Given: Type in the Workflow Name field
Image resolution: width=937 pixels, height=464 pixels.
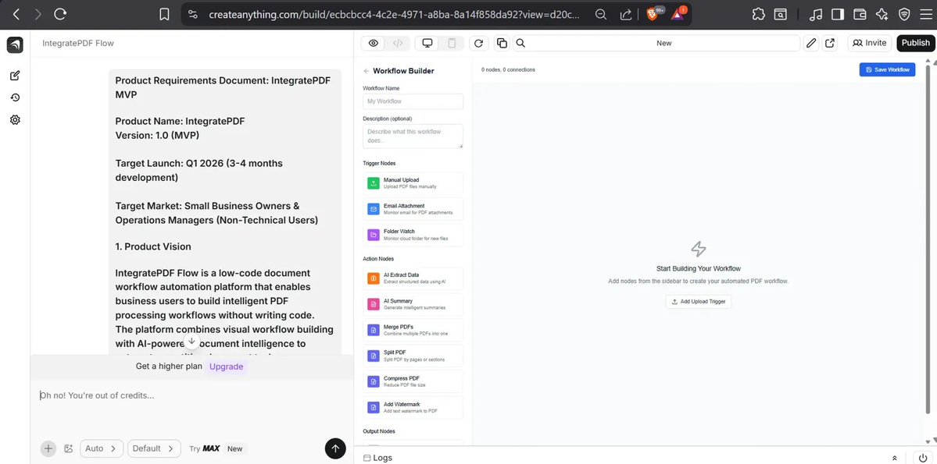Looking at the screenshot, I should (x=414, y=101).
